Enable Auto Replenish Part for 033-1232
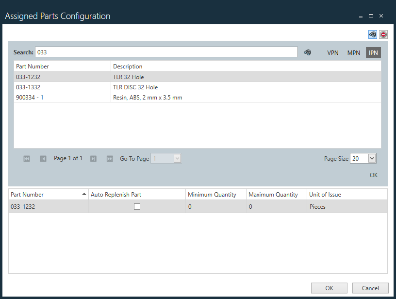396x299 pixels. 137,206
